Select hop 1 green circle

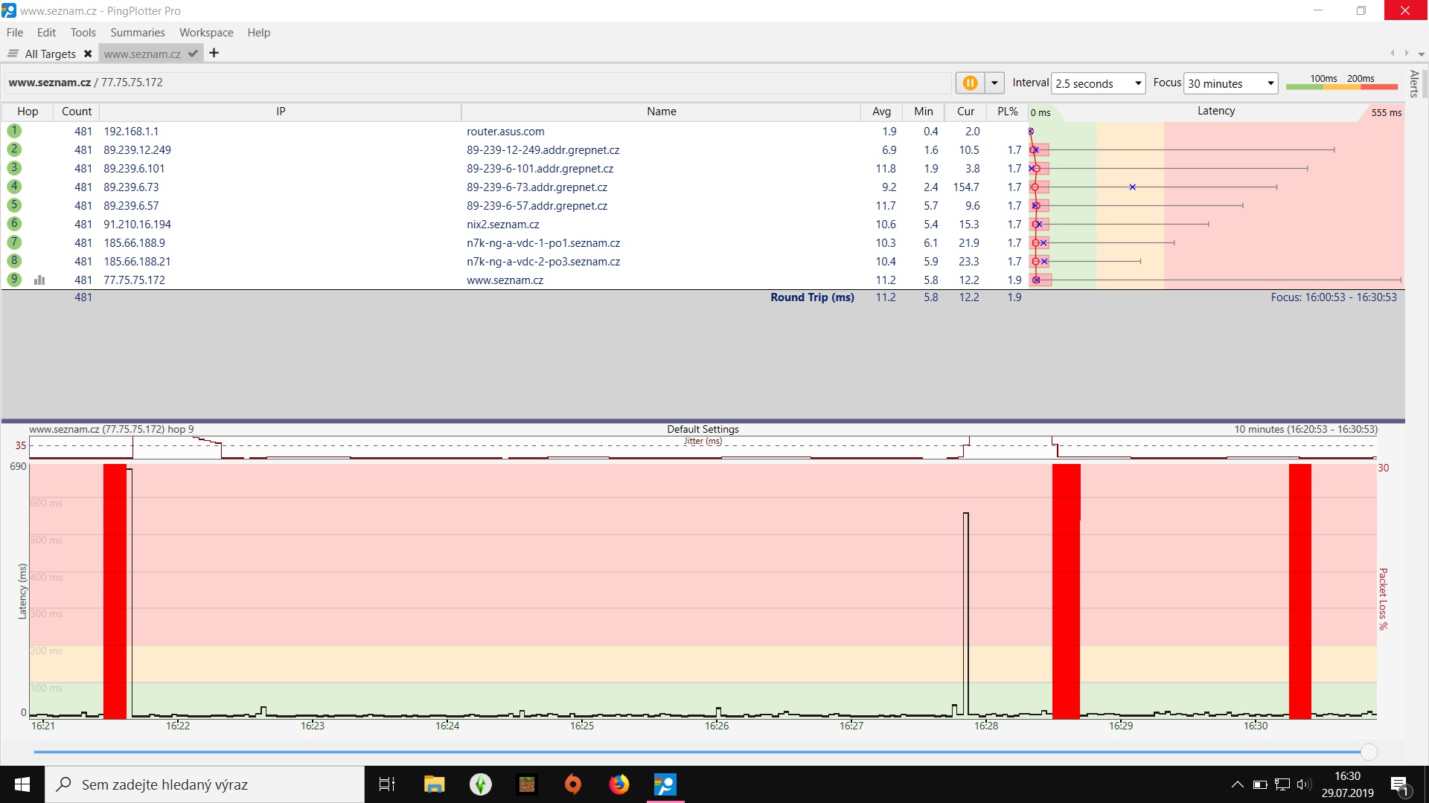pos(14,131)
